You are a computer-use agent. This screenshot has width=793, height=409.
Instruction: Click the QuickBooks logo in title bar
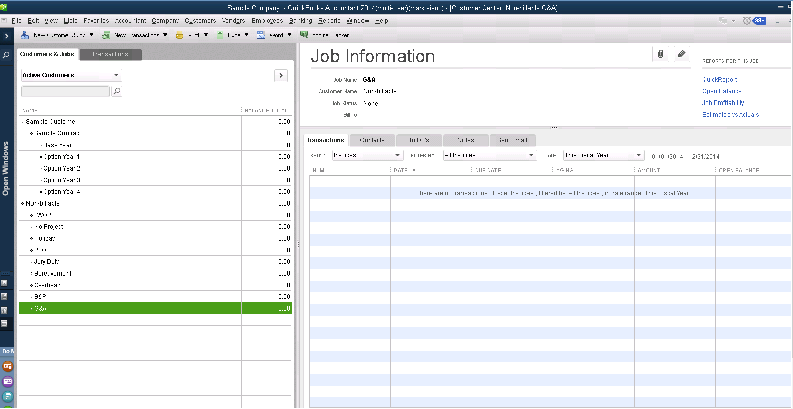coord(4,7)
